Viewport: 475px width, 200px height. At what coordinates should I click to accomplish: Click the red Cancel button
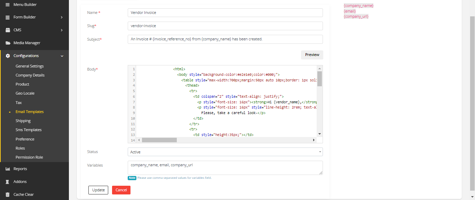pos(121,190)
